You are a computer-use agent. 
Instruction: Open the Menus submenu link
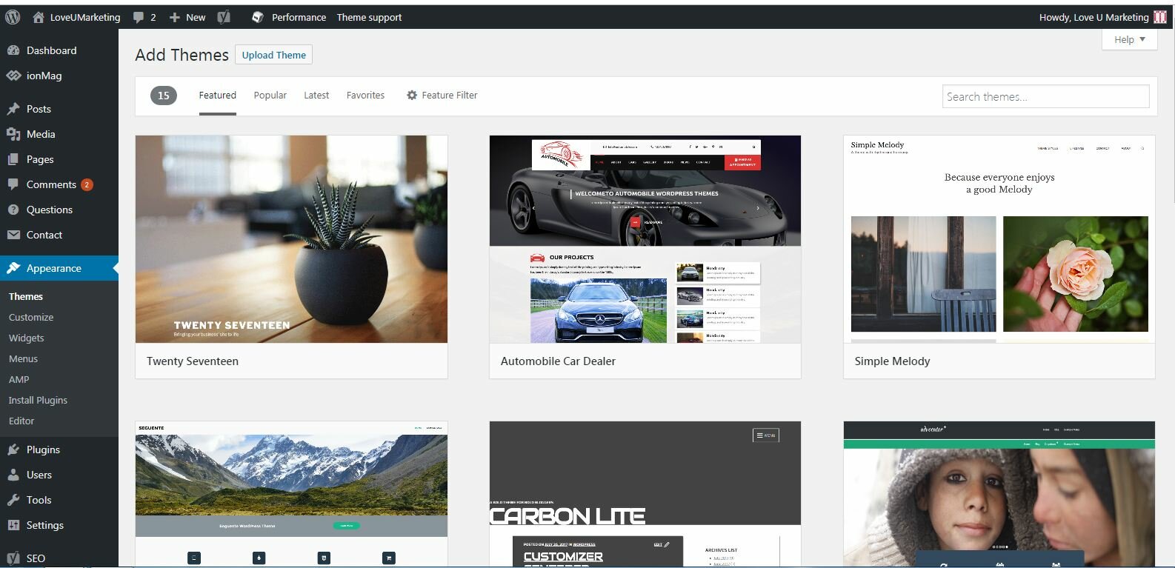(23, 358)
